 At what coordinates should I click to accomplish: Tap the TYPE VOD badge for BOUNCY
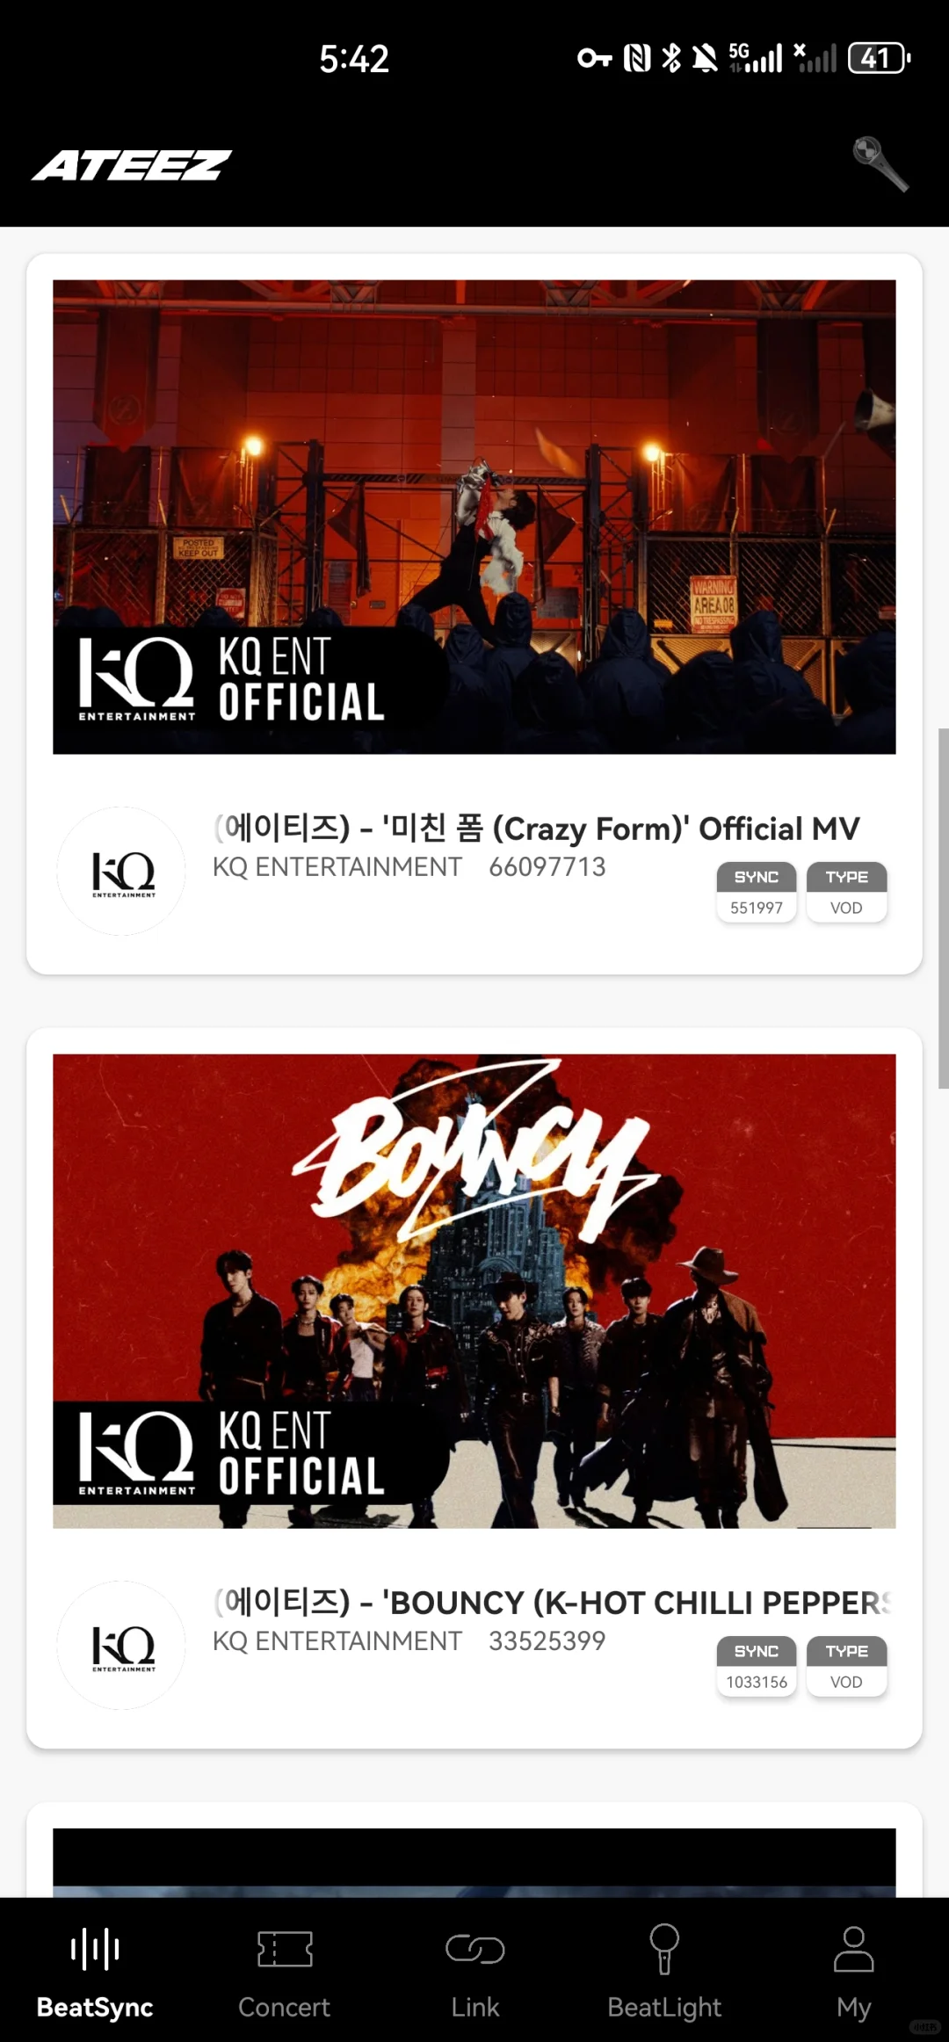click(x=847, y=1666)
